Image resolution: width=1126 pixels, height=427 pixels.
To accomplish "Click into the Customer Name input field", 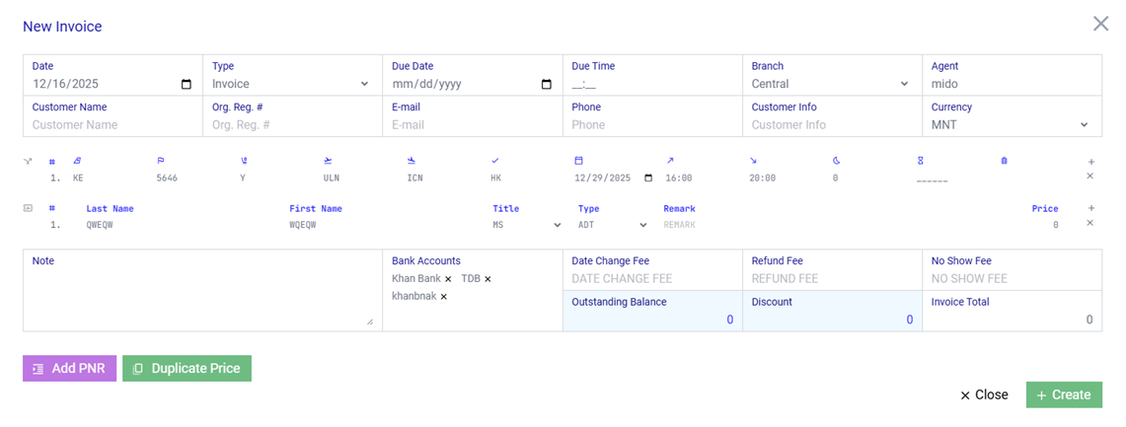I will 112,125.
